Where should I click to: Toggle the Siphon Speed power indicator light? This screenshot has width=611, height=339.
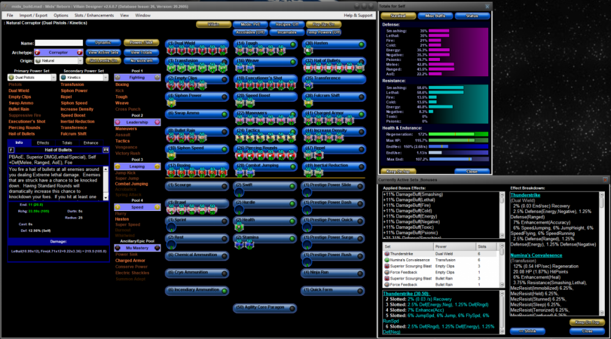click(x=224, y=148)
